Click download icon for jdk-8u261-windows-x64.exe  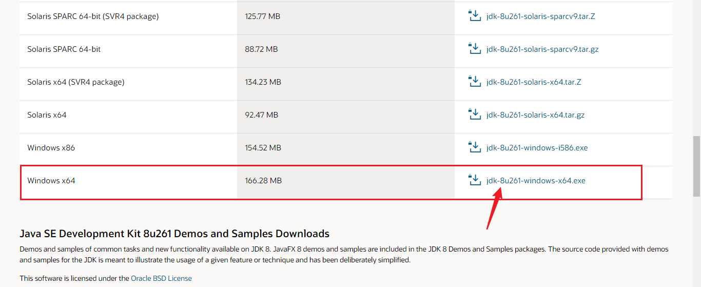(x=475, y=180)
